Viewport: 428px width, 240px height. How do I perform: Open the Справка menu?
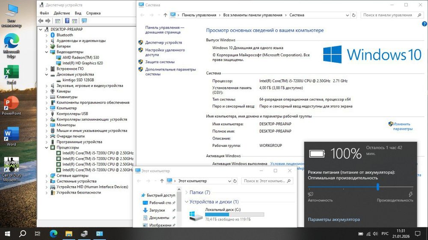click(x=93, y=13)
